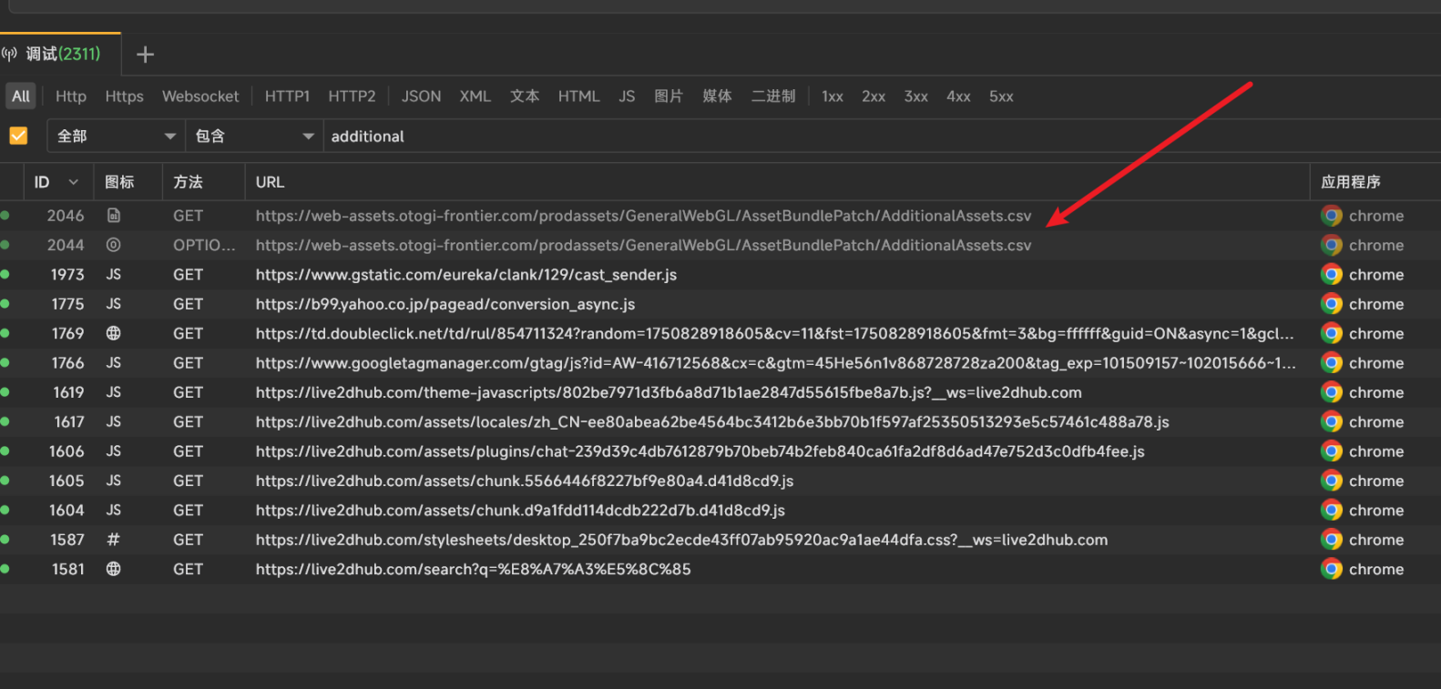Select the OPTIO... AdditionalAssets.csv request row
This screenshot has width=1441, height=689.
(x=720, y=245)
